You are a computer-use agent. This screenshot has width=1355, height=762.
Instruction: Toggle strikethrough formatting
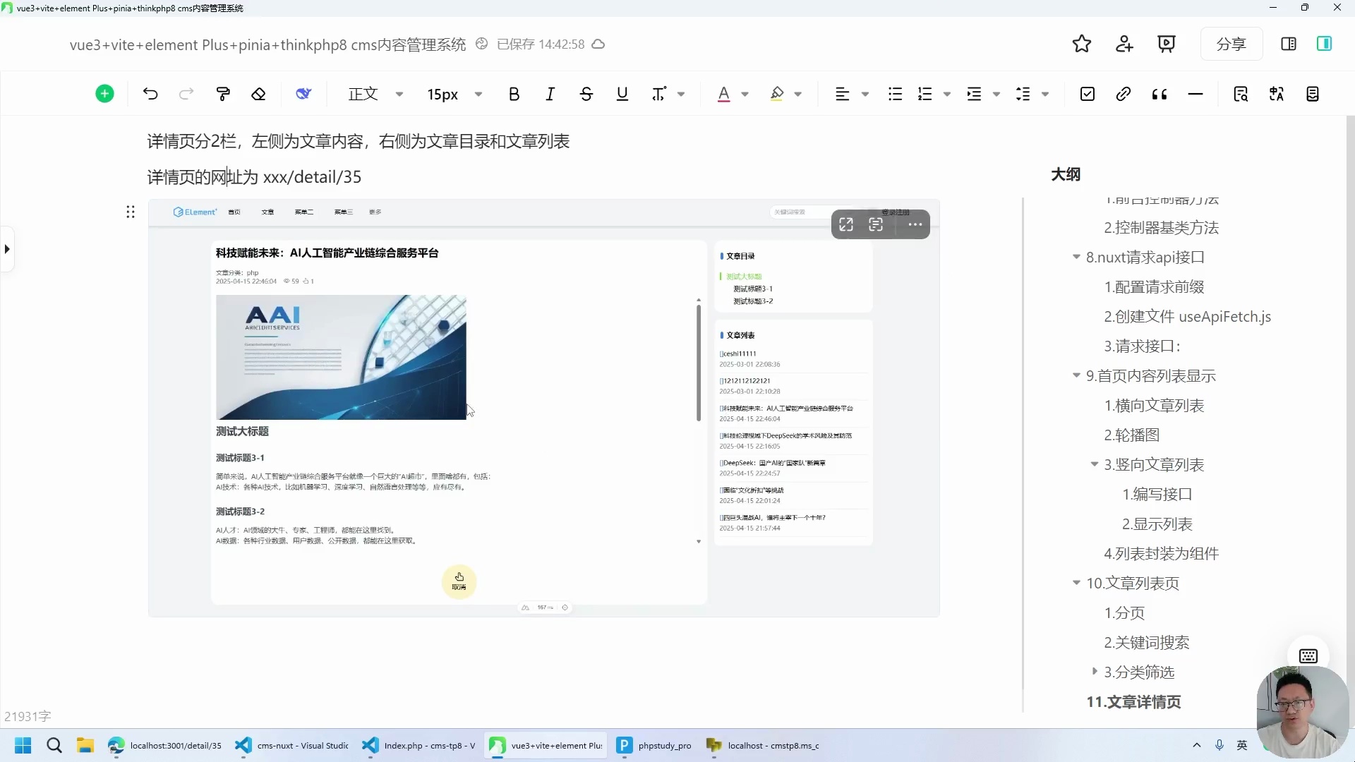click(x=586, y=94)
